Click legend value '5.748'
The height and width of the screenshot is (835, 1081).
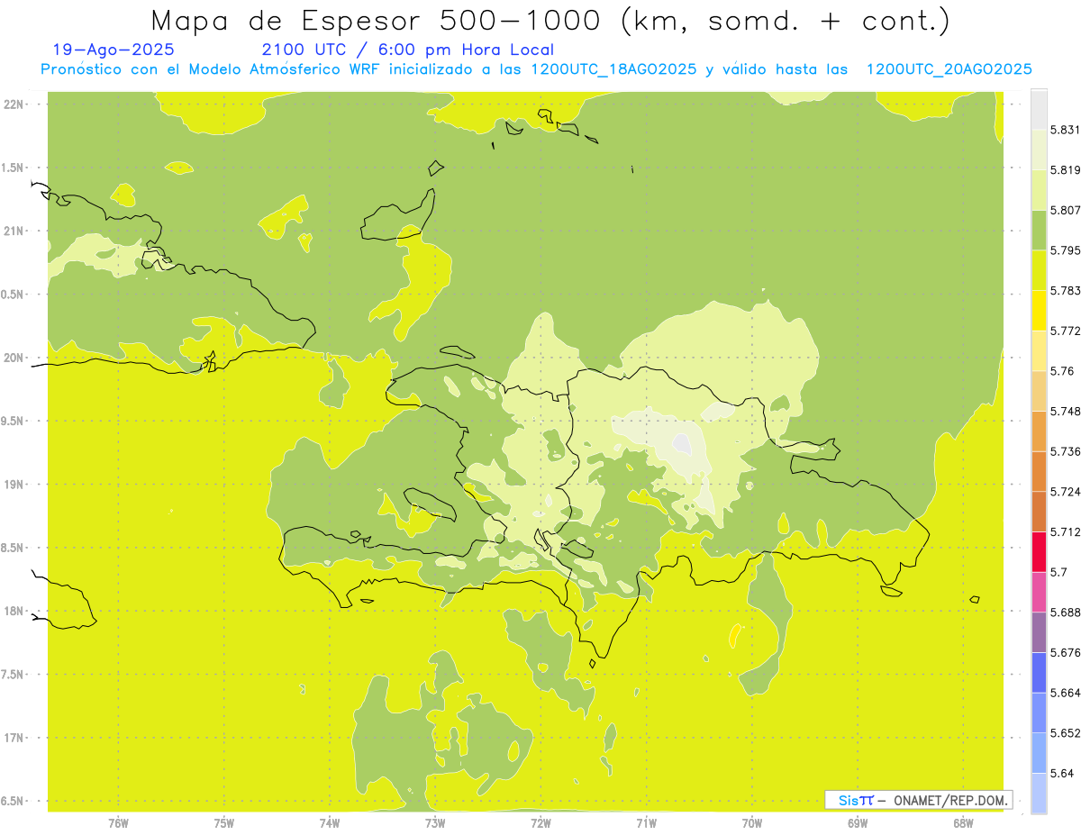(x=1065, y=411)
